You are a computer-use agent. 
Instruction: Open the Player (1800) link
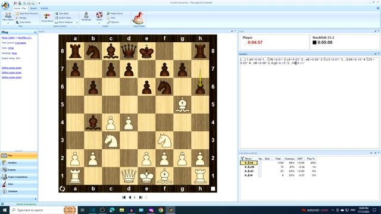8,38
